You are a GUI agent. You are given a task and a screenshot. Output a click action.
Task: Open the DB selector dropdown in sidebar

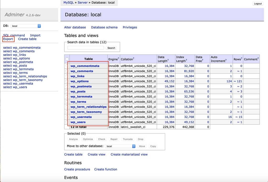point(26,26)
